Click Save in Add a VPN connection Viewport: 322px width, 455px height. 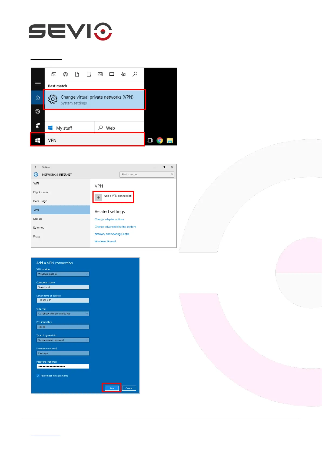click(112, 388)
